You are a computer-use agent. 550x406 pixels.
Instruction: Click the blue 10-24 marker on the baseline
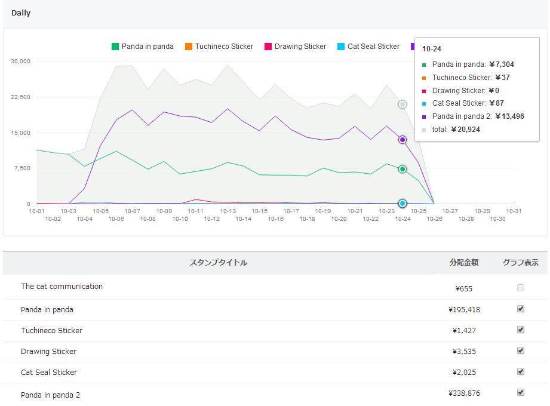coord(402,204)
